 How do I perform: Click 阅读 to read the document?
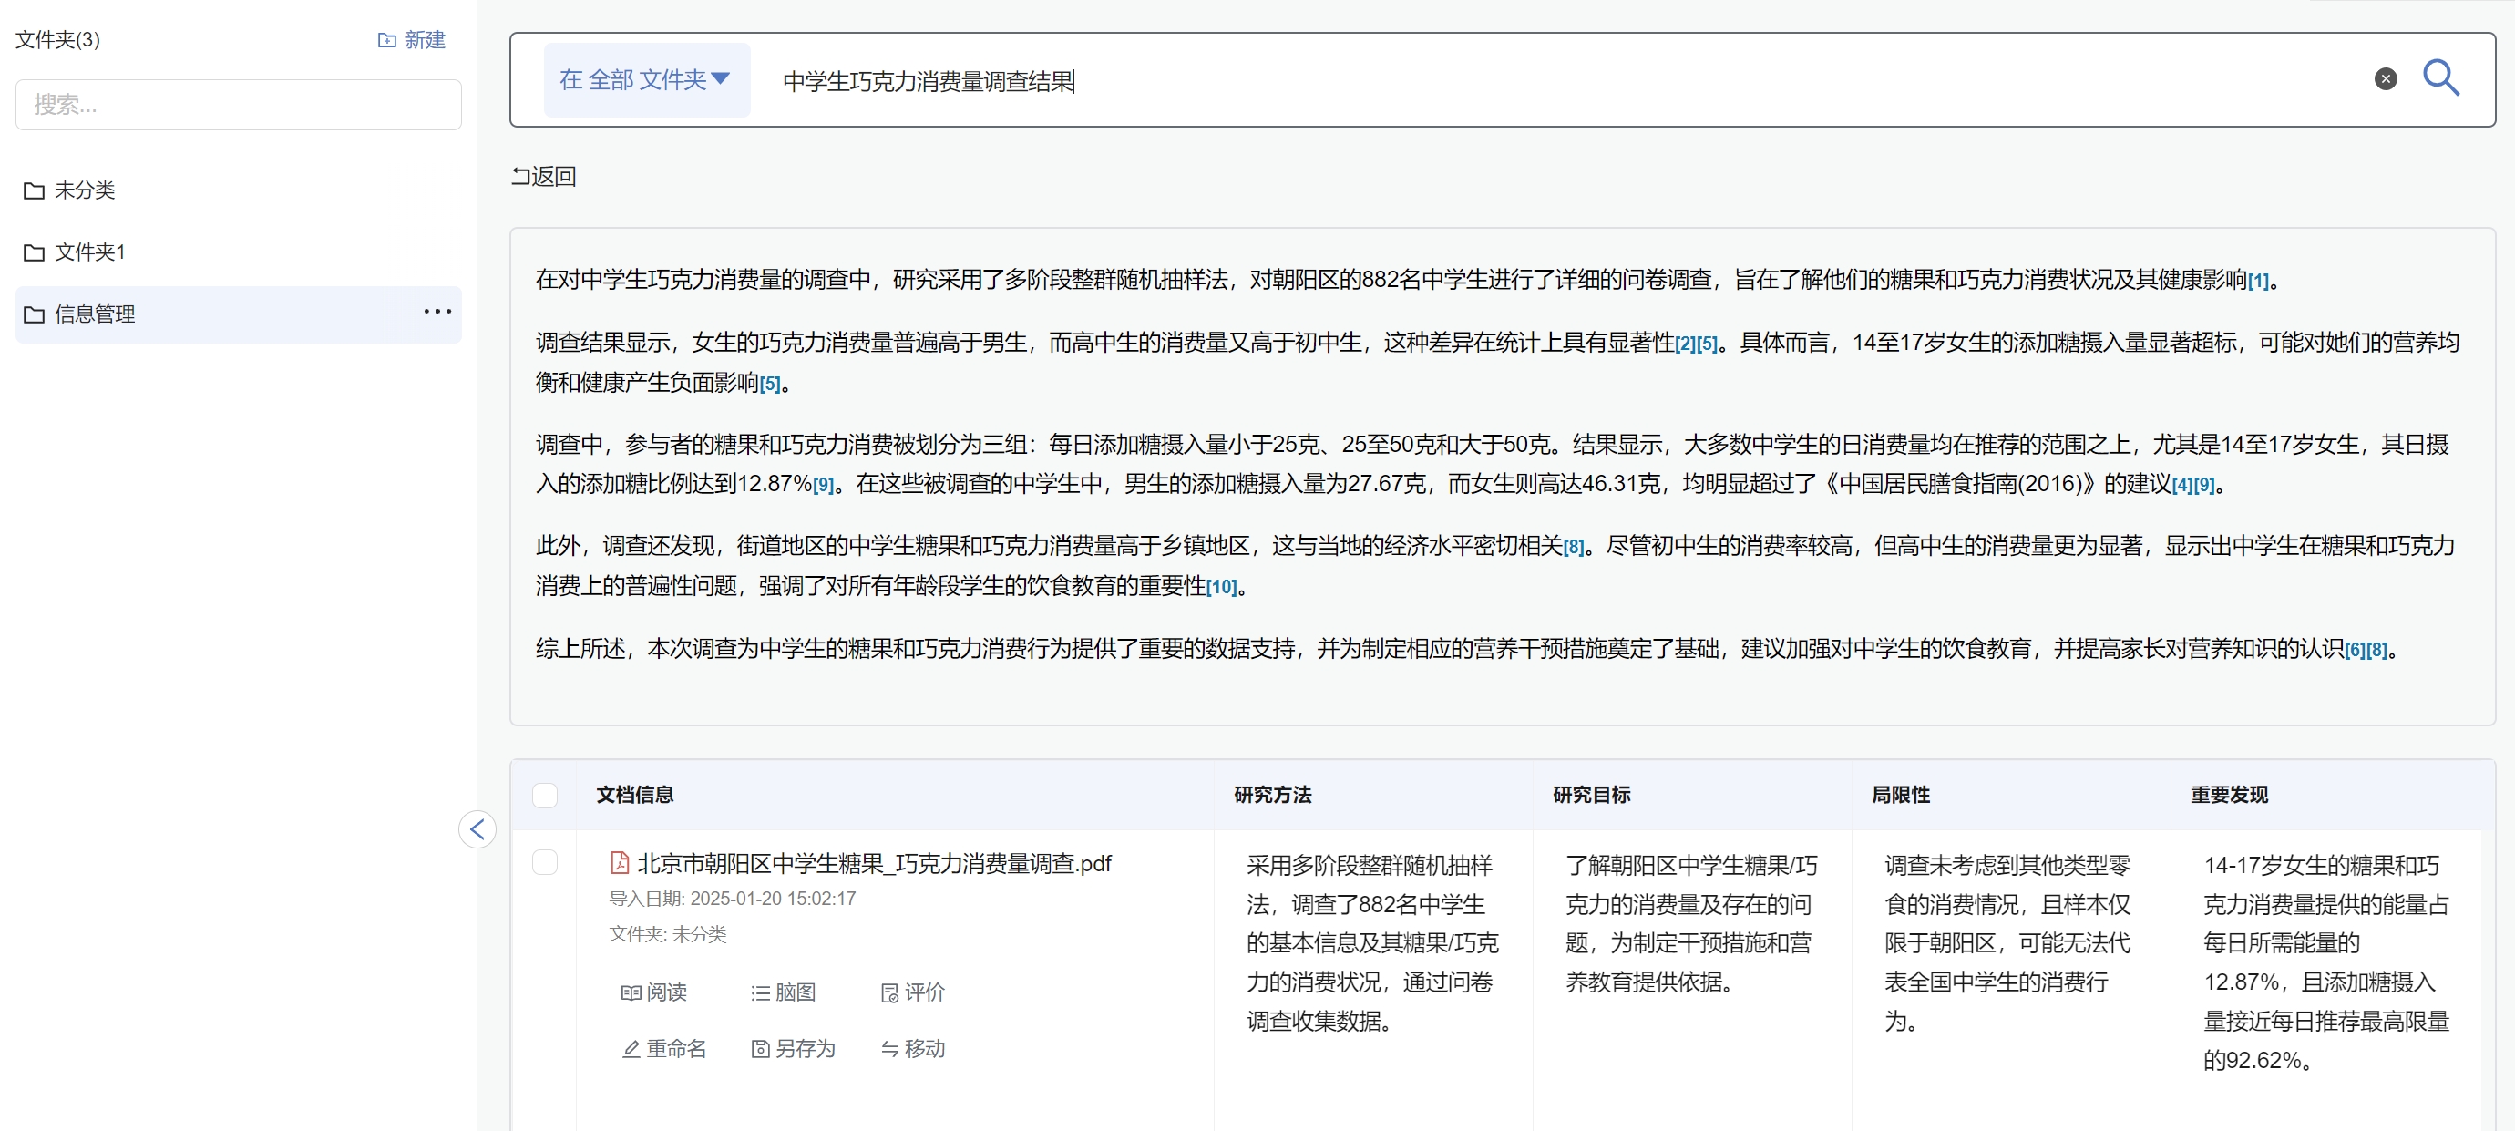[x=653, y=992]
